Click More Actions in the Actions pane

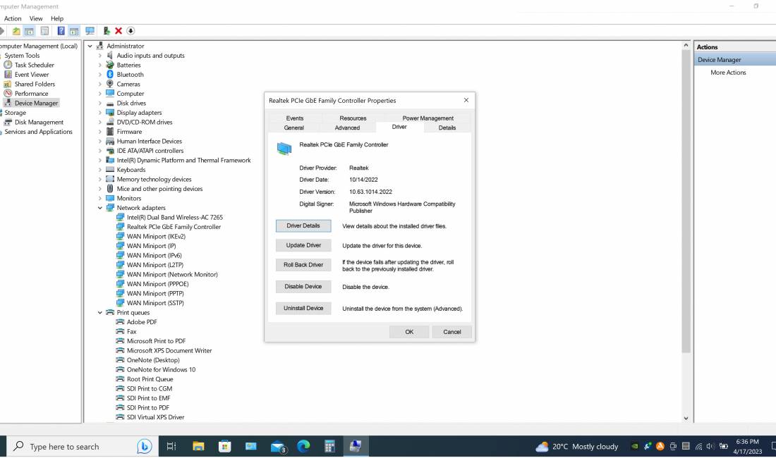coord(728,73)
